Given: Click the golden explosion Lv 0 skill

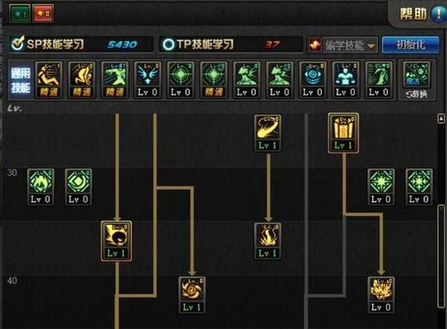Looking at the screenshot, I should [x=381, y=294].
